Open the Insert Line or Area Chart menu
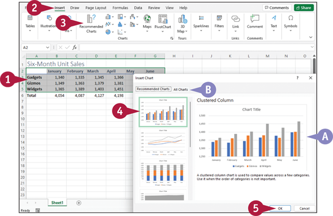 [x=110, y=24]
